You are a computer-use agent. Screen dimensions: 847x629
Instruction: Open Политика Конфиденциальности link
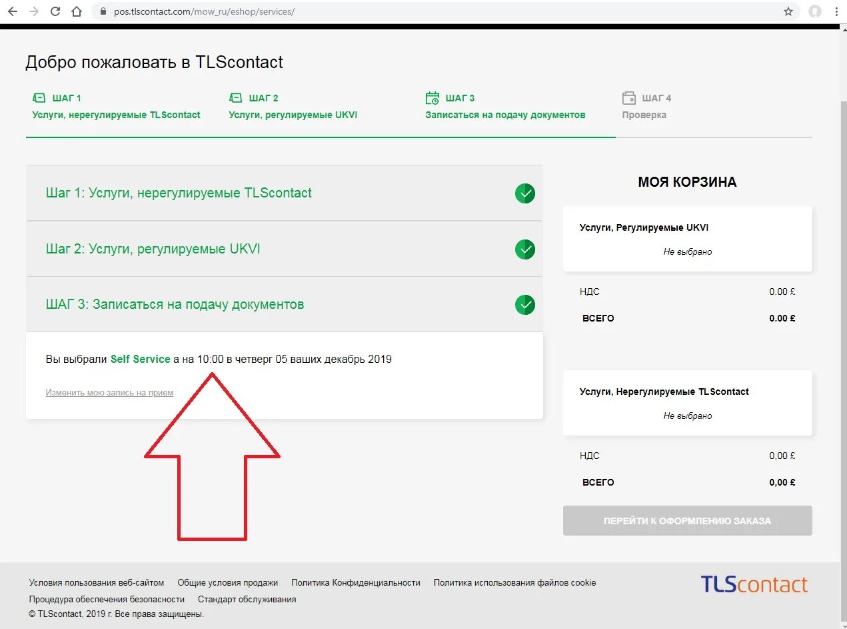[356, 583]
